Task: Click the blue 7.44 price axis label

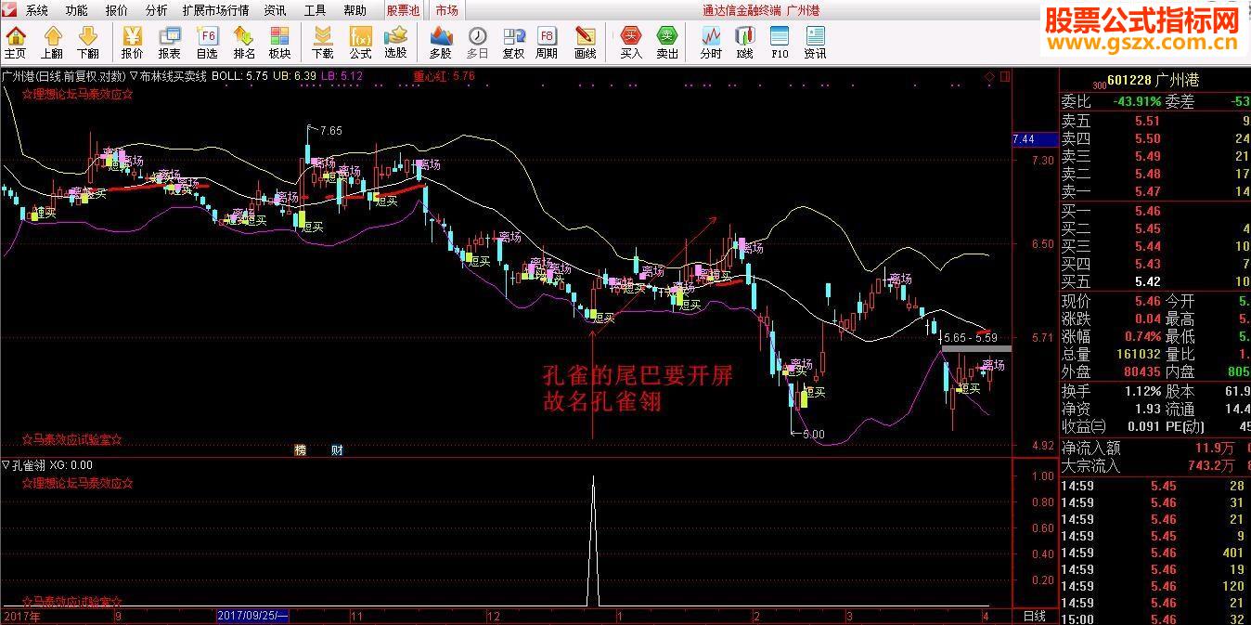Action: [x=1035, y=139]
